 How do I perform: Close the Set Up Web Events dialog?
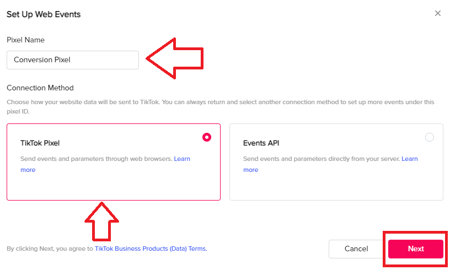[437, 13]
